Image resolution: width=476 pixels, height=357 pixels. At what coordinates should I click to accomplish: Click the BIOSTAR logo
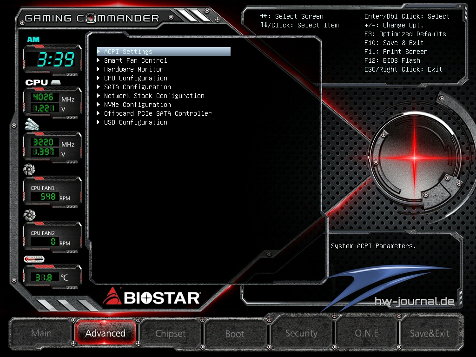point(151,297)
